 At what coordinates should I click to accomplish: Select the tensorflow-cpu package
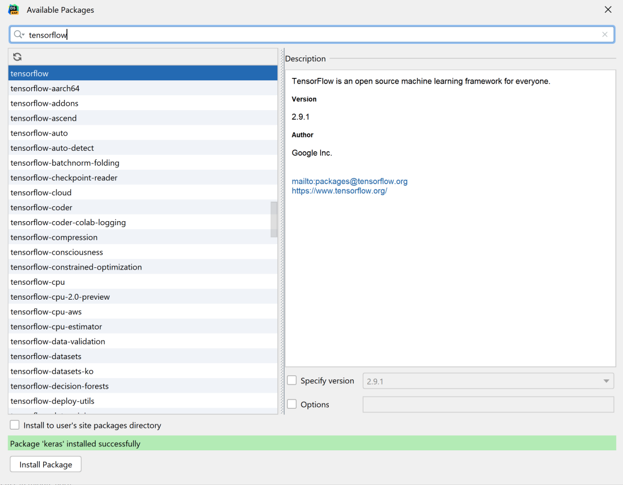[x=142, y=282]
